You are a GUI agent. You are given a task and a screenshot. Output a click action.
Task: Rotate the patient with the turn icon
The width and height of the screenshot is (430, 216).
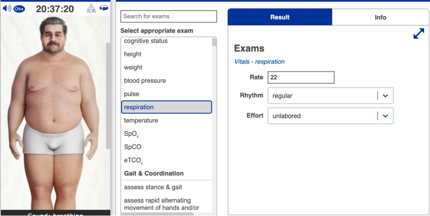(103, 8)
